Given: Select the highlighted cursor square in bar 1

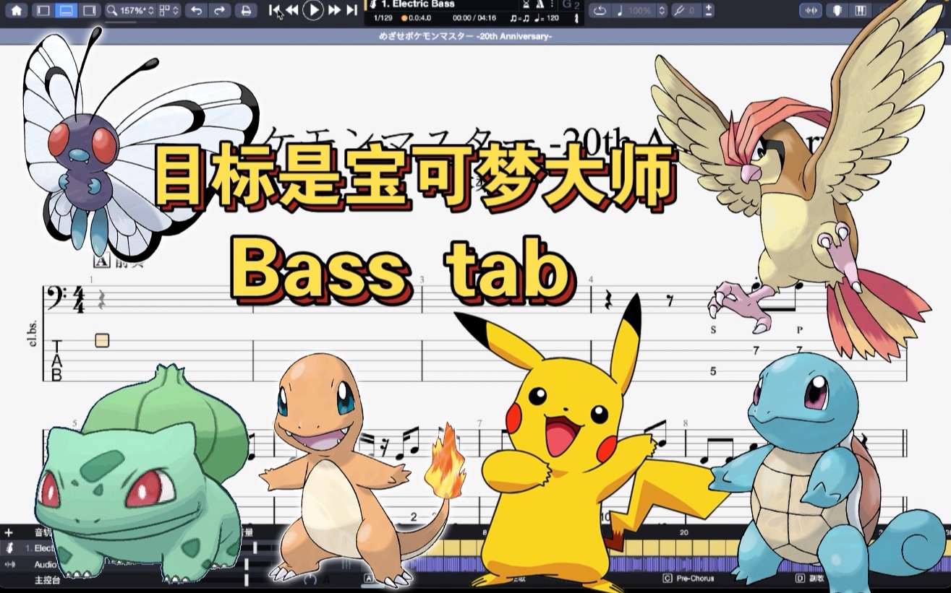Looking at the screenshot, I should [x=102, y=340].
